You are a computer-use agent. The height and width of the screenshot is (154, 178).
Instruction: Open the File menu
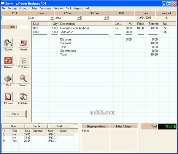click(x=4, y=9)
